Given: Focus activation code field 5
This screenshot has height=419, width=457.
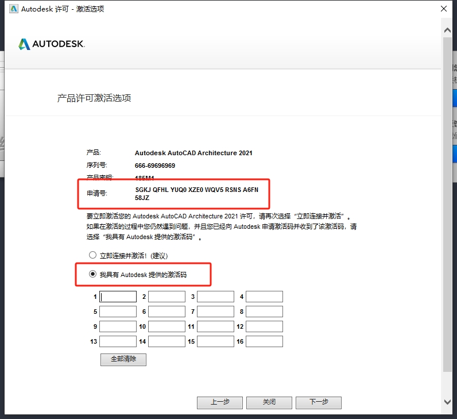Looking at the screenshot, I should coord(118,312).
